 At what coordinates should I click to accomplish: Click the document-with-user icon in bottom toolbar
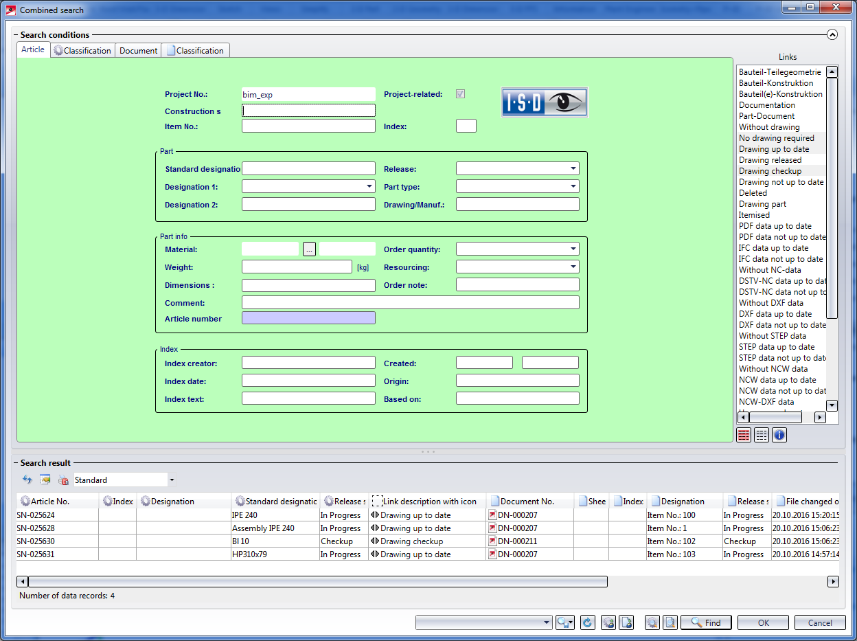click(x=626, y=622)
